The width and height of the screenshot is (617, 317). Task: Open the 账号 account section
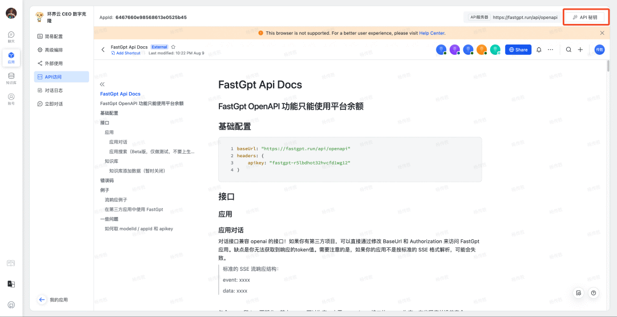[x=11, y=99]
